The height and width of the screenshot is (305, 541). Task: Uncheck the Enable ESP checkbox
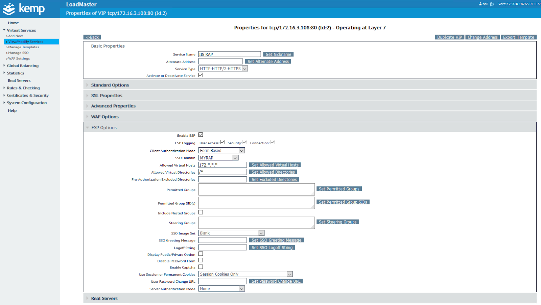(x=201, y=135)
